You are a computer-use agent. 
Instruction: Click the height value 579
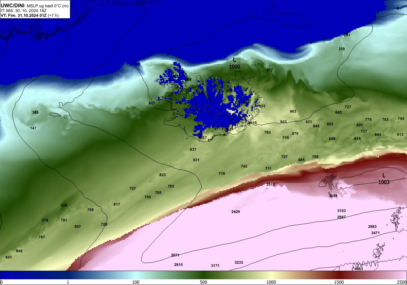click(x=45, y=220)
